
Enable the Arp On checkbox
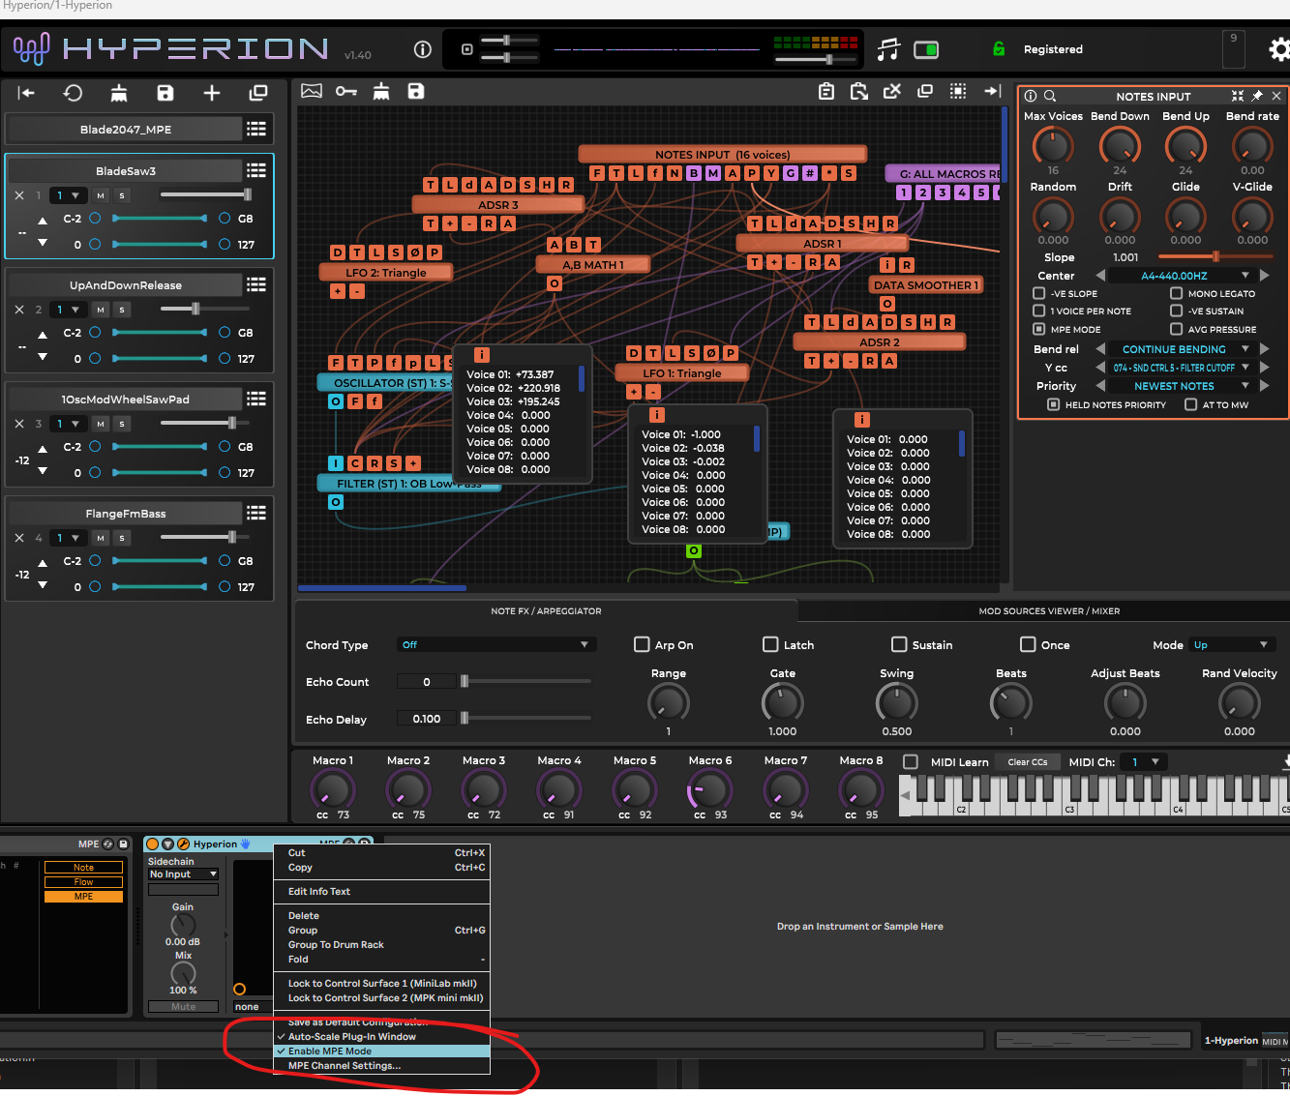(642, 644)
